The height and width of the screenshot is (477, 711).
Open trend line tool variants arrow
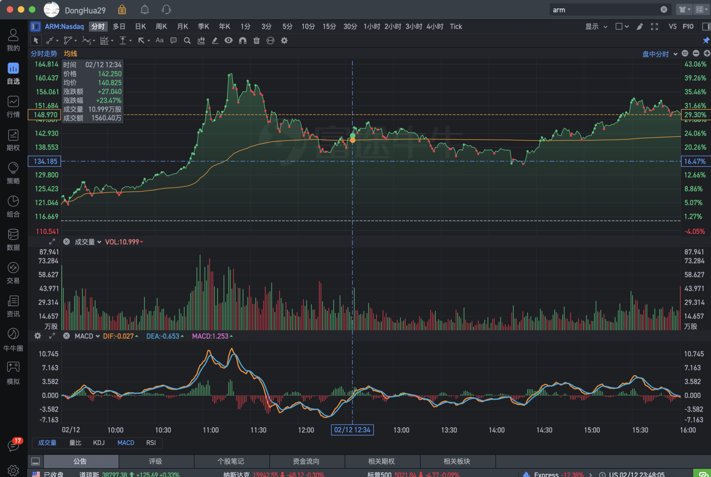pos(57,41)
